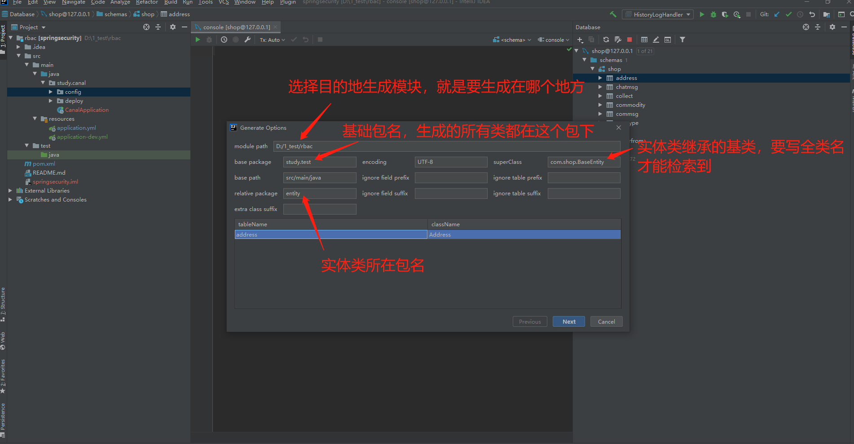The height and width of the screenshot is (444, 854).
Task: Collapse all in the Project panel
Action: (x=158, y=27)
